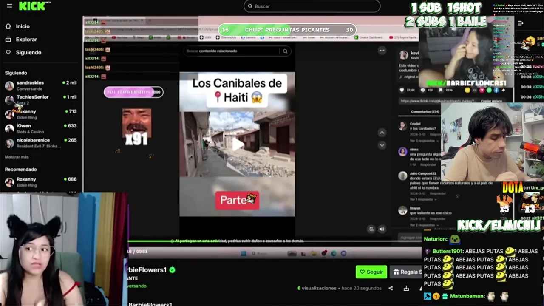Click the browse icon next to Explorar
This screenshot has width=544, height=306.
click(8, 40)
